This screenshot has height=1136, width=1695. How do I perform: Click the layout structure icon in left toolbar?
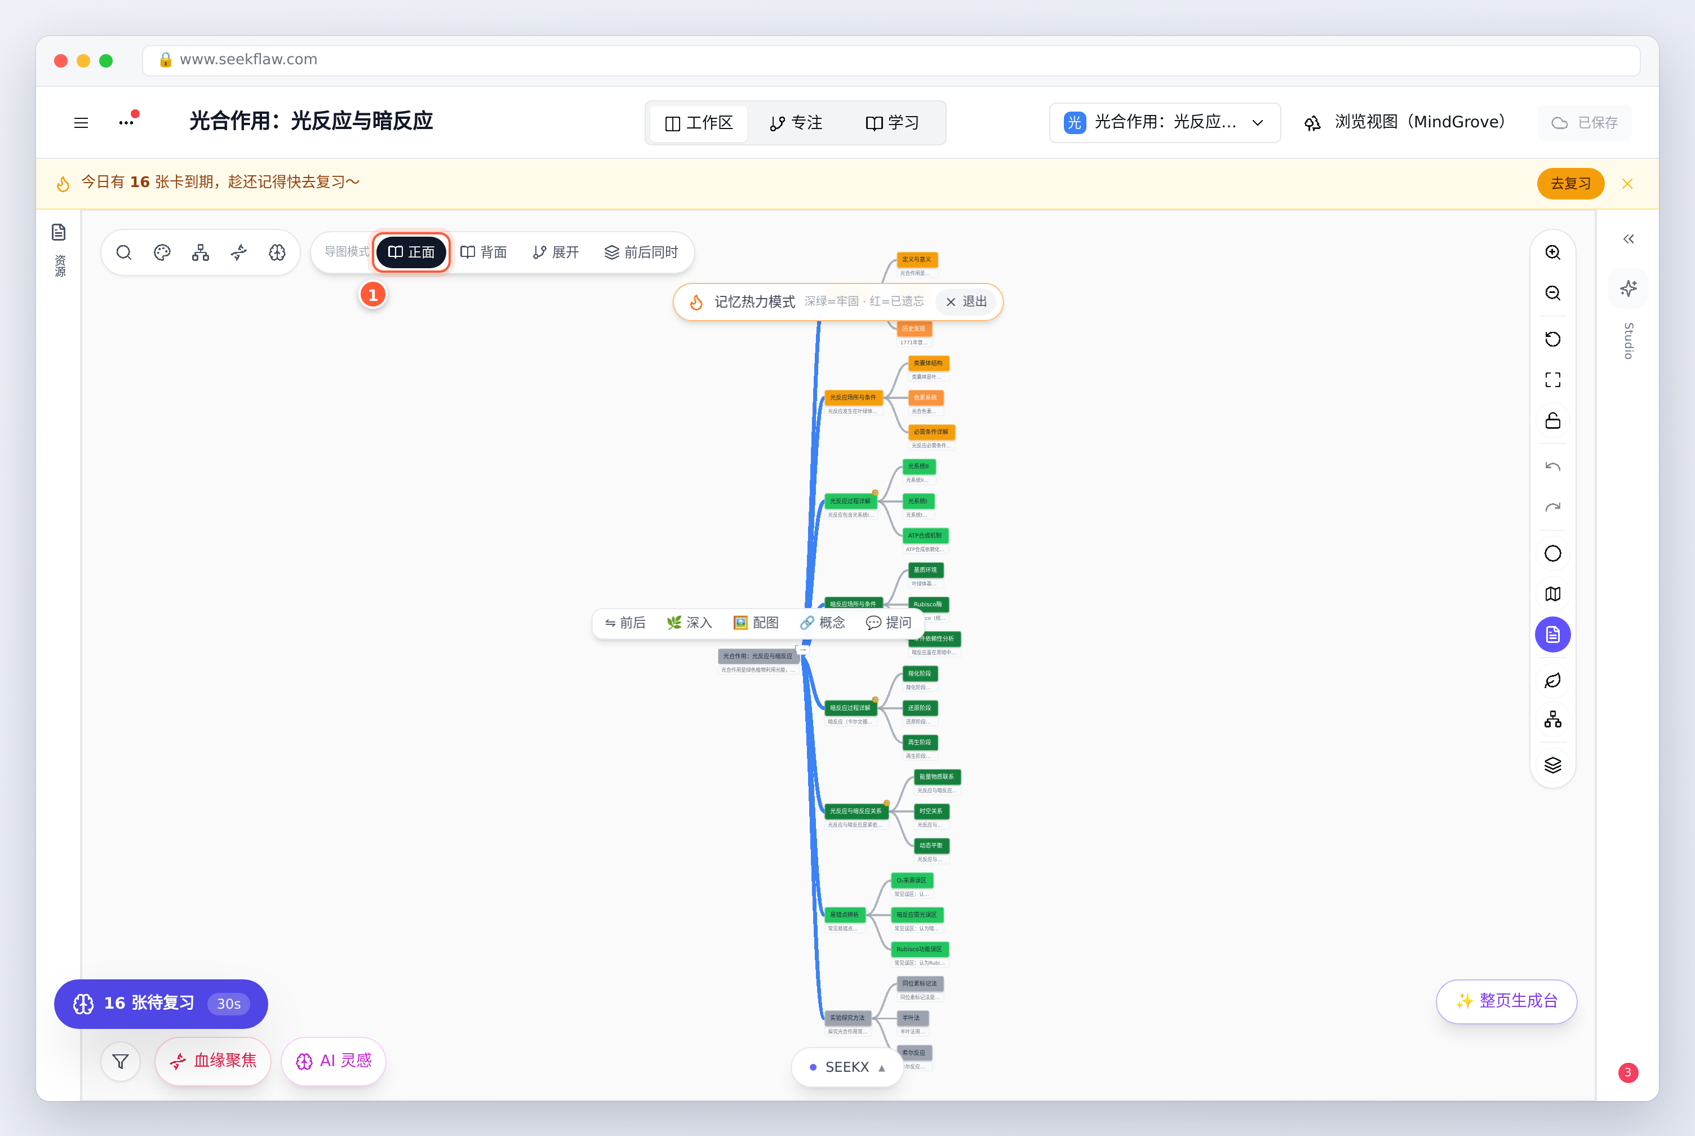(201, 252)
